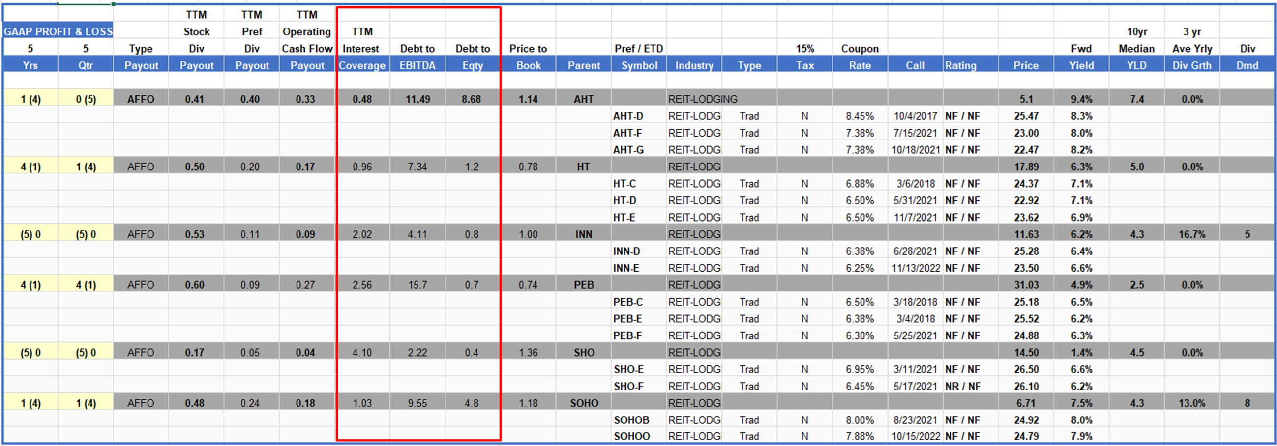Viewport: 1277px width, 446px height.
Task: Select INN's 16.7% dividend growth cell
Action: pyautogui.click(x=1192, y=234)
